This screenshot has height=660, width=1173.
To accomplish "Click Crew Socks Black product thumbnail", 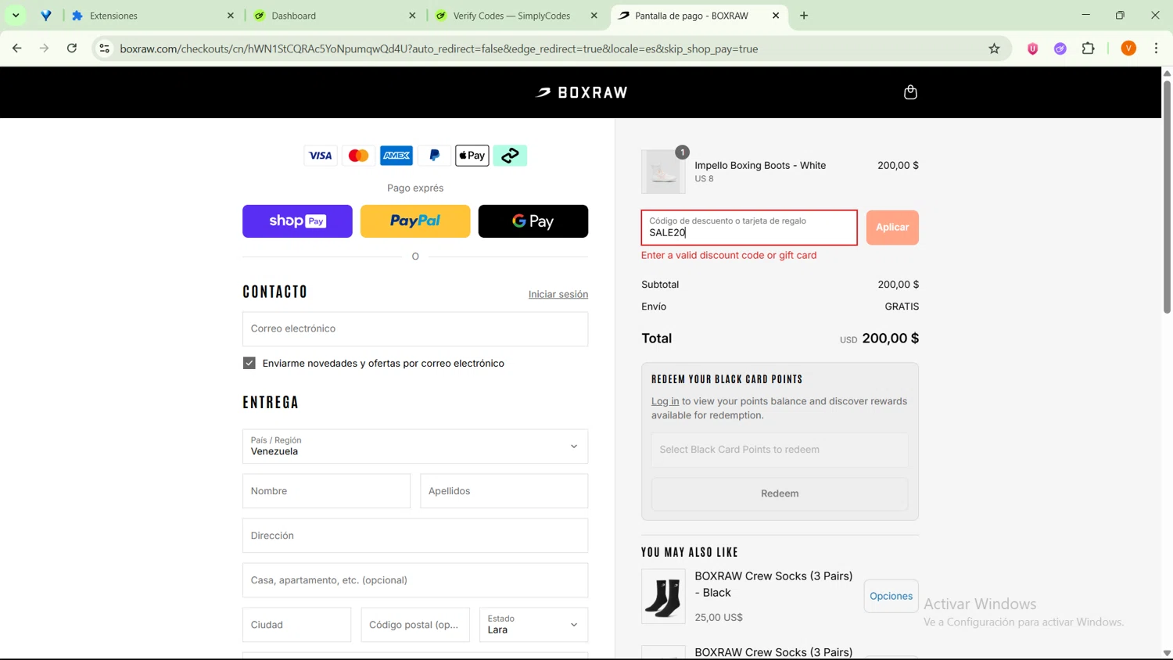I will [x=663, y=597].
